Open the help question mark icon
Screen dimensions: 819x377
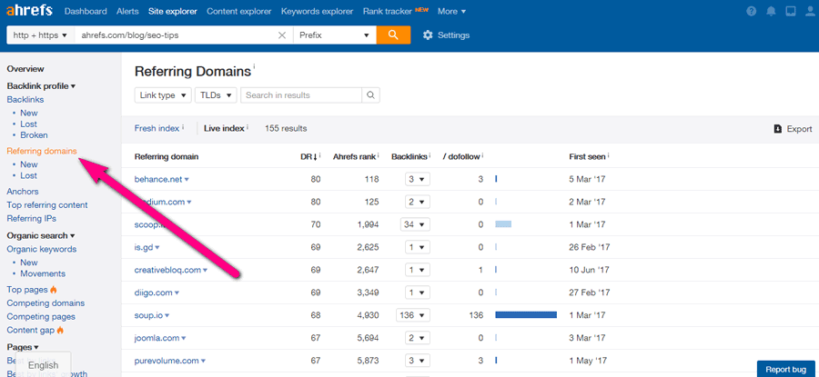click(751, 11)
